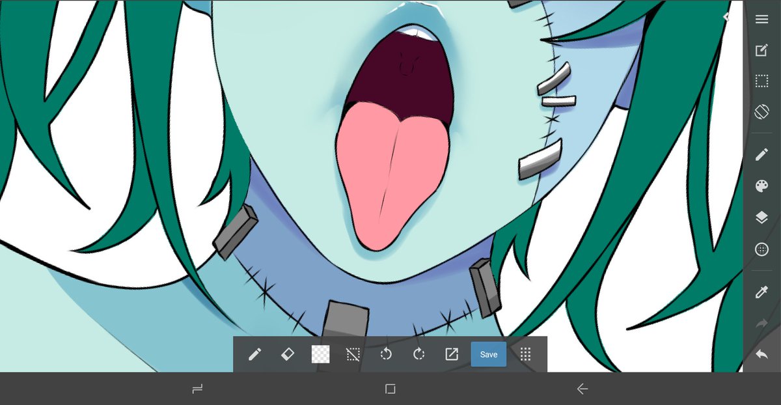Open the main menu via hamburger icon
781x405 pixels.
point(761,19)
